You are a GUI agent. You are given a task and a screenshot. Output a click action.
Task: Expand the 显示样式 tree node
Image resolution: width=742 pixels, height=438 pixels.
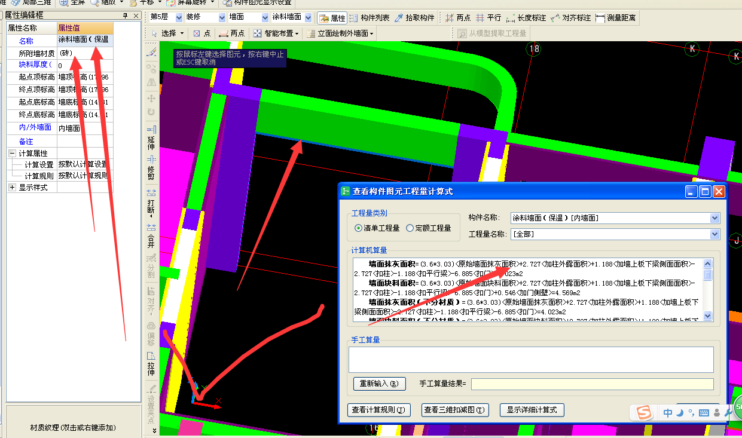(x=13, y=188)
